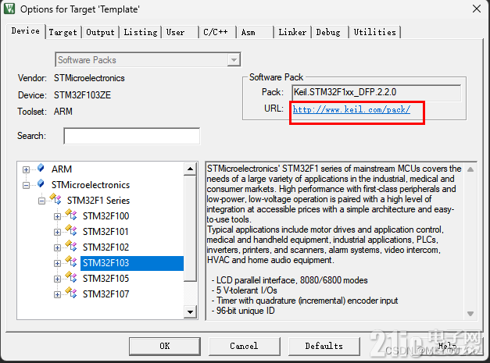The width and height of the screenshot is (490, 363).
Task: Open the Software Packs dropdown
Action: pyautogui.click(x=234, y=59)
